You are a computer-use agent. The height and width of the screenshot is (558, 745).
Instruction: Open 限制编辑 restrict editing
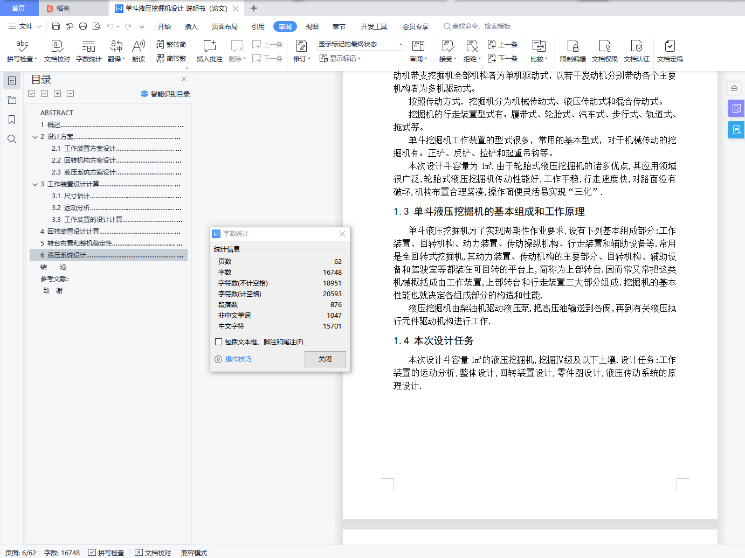[x=573, y=51]
